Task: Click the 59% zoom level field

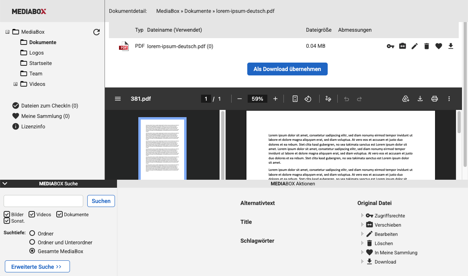Action: pyautogui.click(x=257, y=99)
